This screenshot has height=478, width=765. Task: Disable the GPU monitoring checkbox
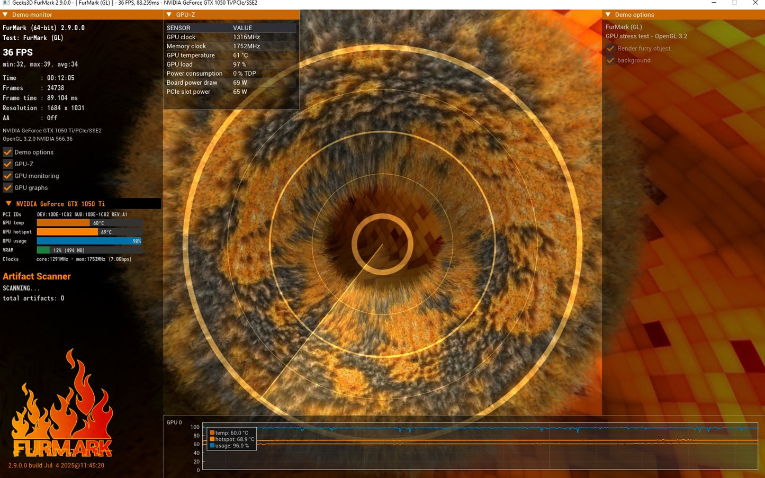pos(7,176)
